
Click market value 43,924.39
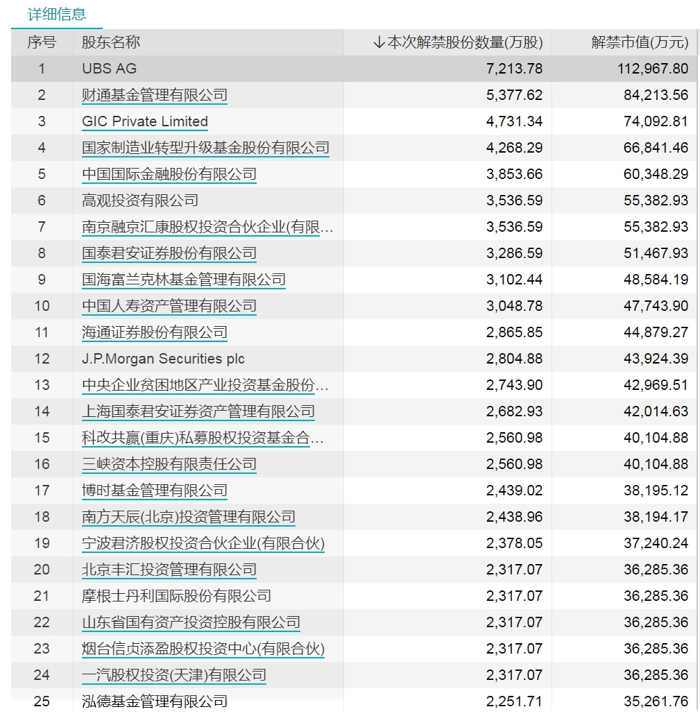[656, 359]
